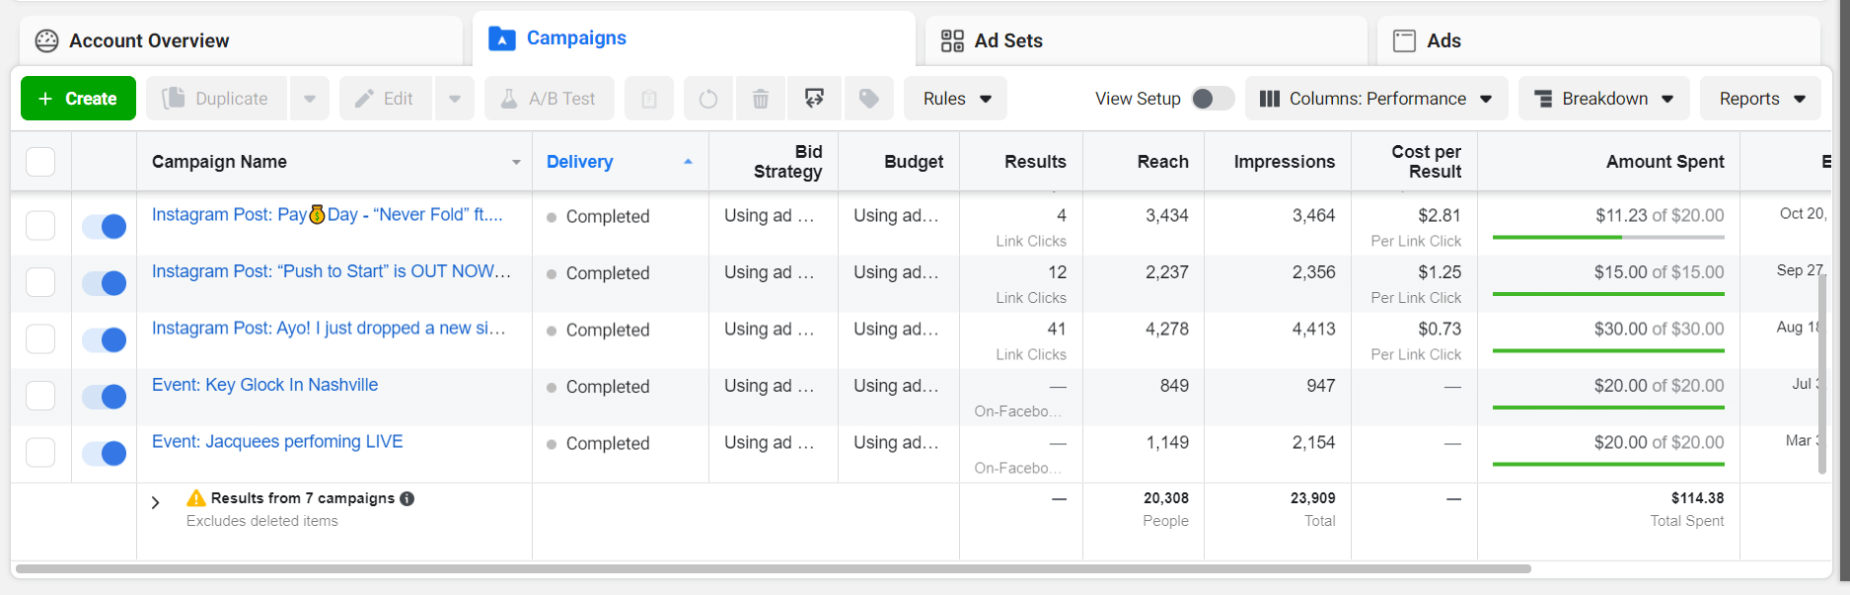Open the Event: Key Glock In Nashville campaign
This screenshot has width=1850, height=595.
[264, 385]
